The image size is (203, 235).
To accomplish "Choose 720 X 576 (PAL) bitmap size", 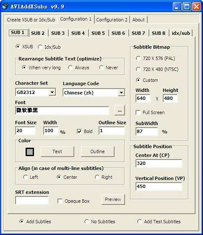I will [138, 58].
